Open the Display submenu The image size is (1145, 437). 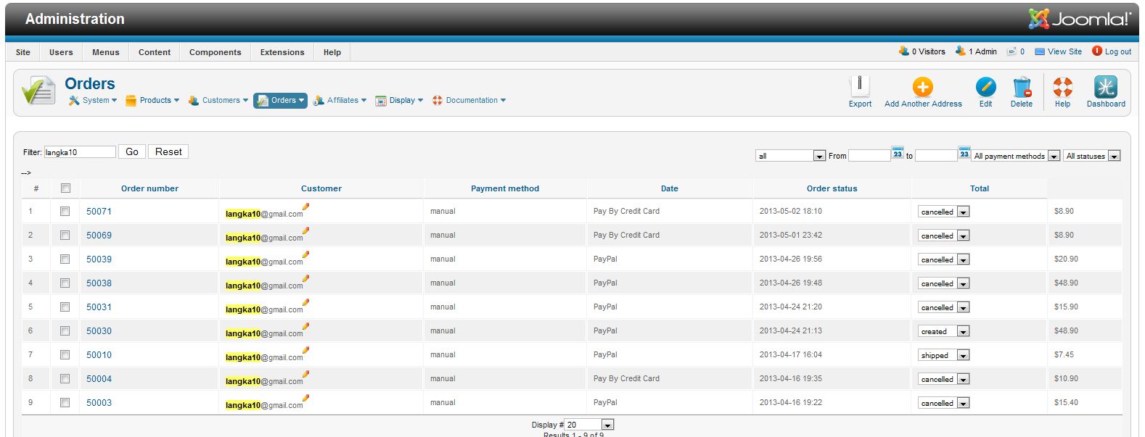399,101
